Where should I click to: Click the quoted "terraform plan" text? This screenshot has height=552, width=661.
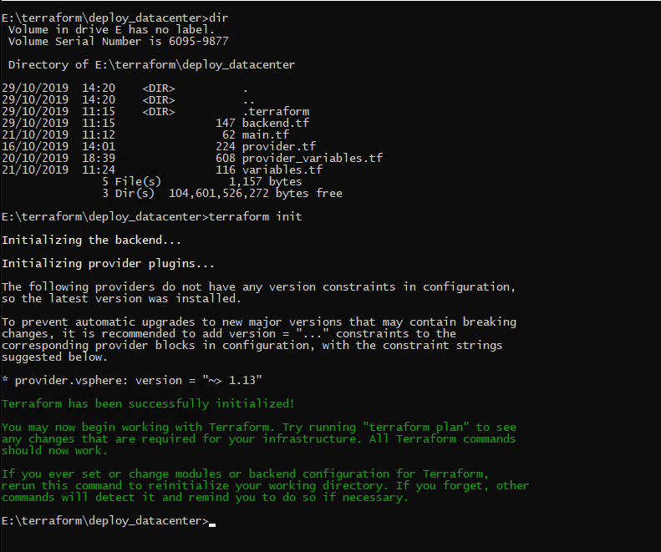(x=415, y=428)
